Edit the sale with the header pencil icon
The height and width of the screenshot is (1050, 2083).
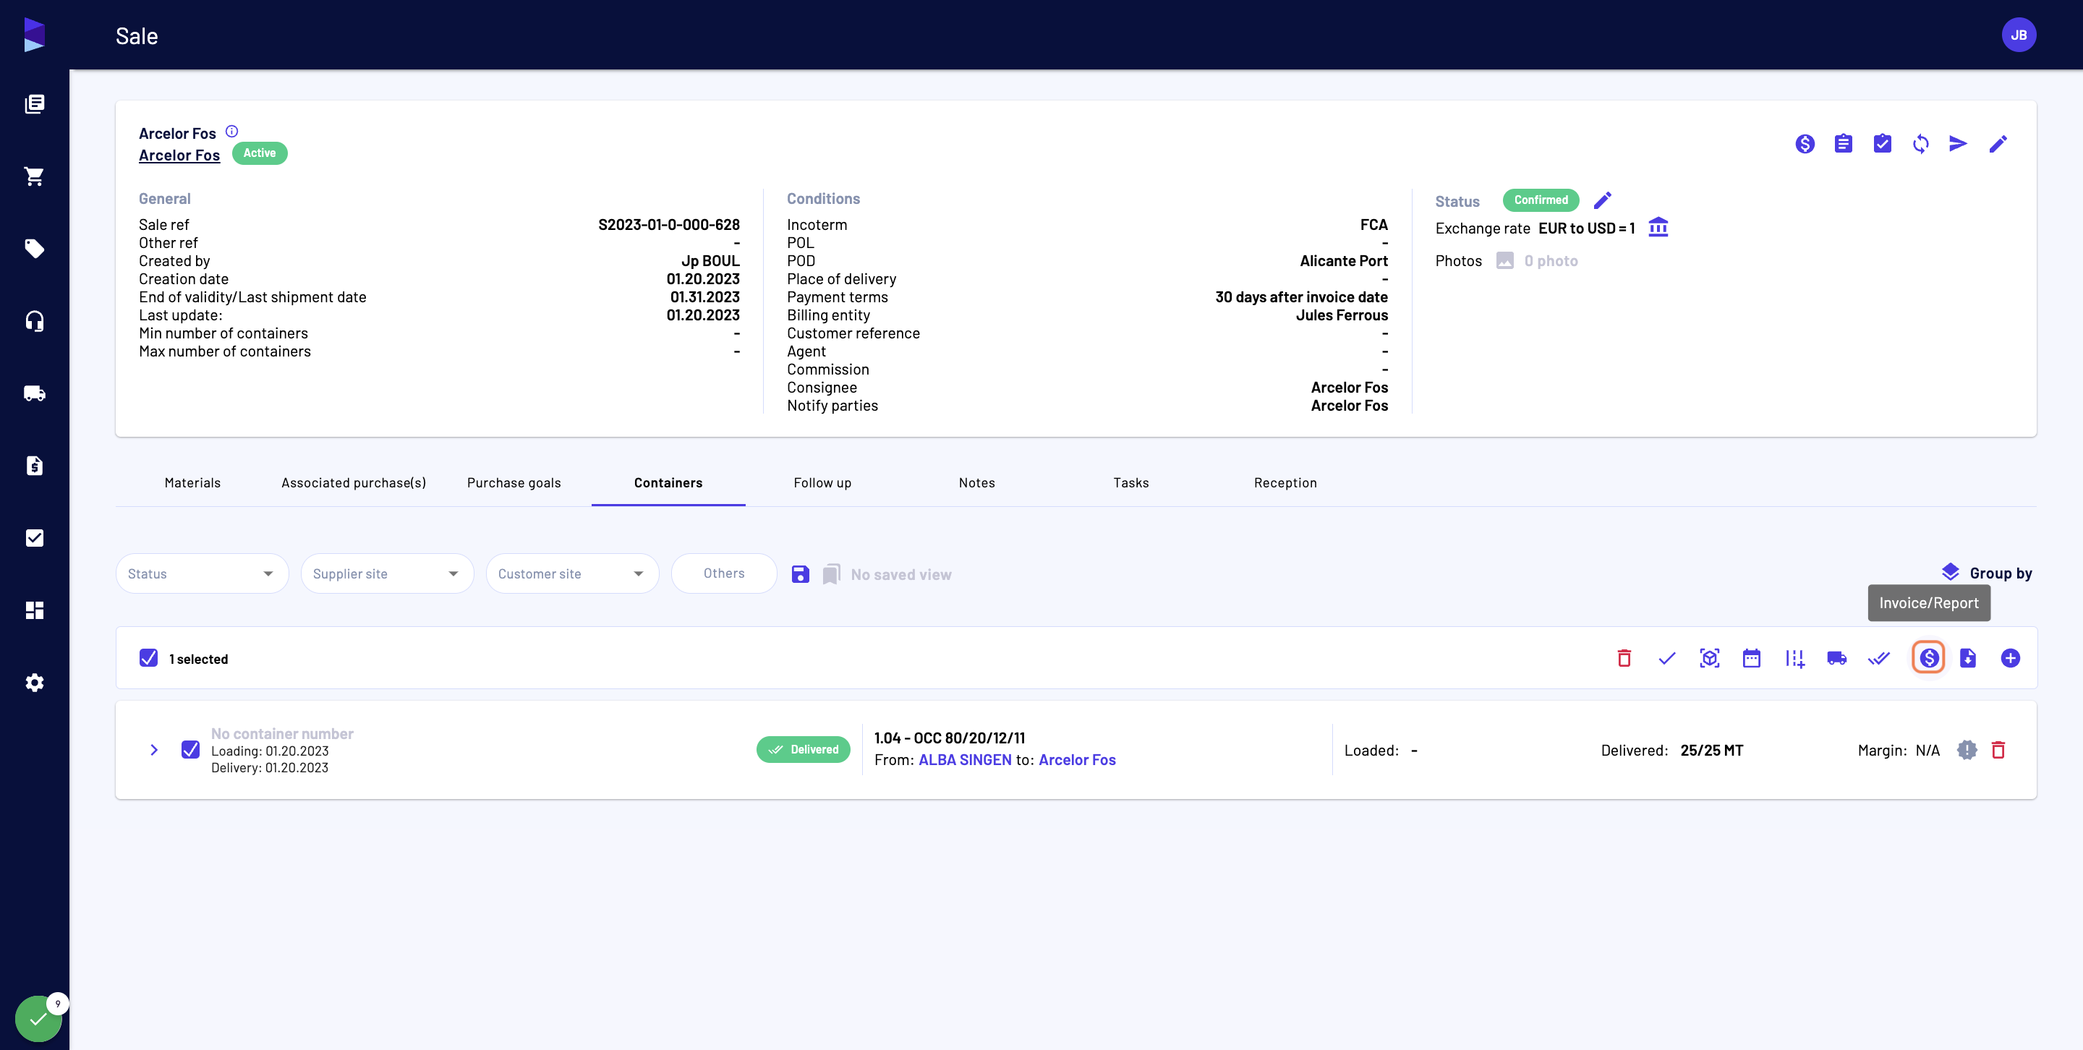click(1998, 144)
